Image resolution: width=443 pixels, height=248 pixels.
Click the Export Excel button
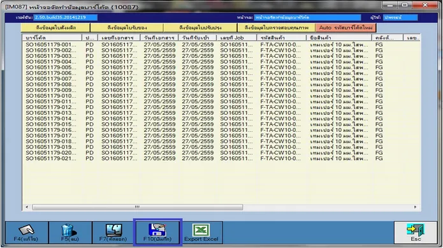[x=201, y=233]
